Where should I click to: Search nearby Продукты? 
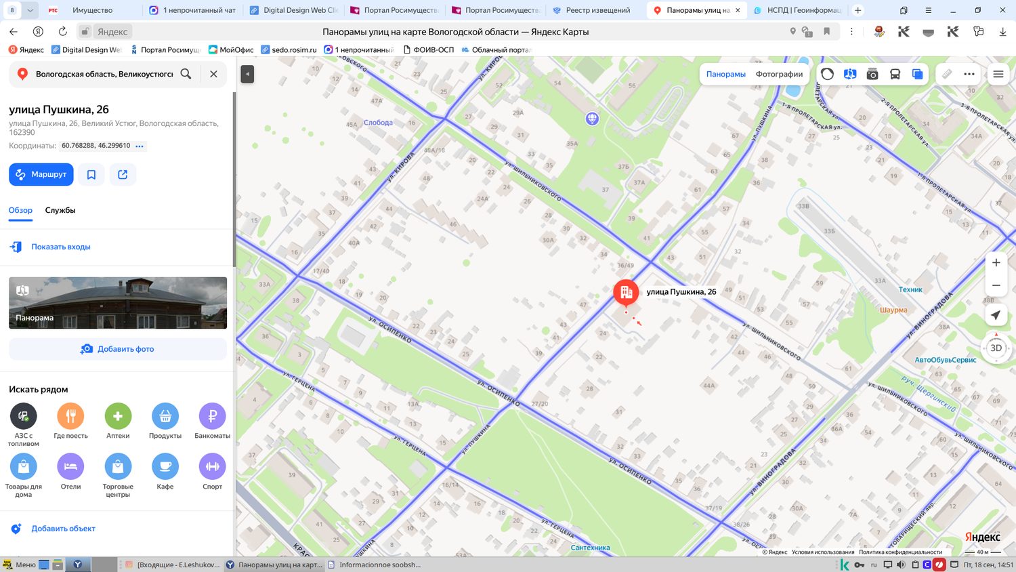tap(165, 420)
